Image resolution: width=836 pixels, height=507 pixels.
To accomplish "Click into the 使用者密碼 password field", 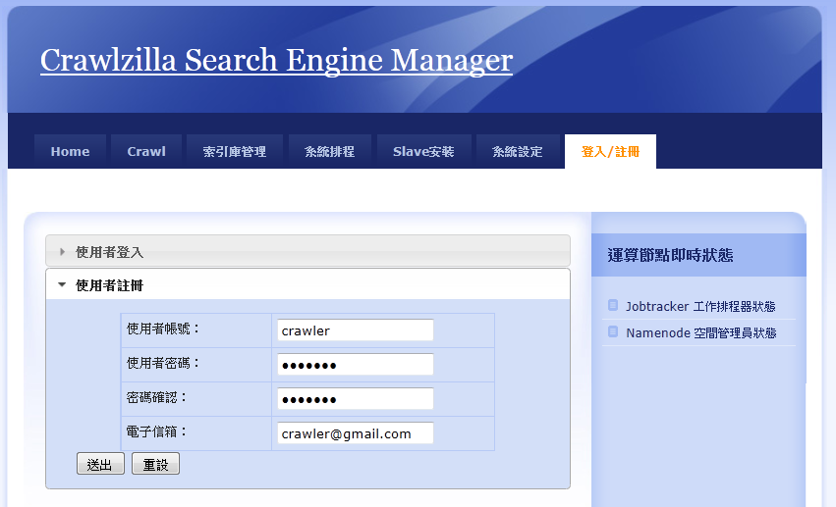I will point(355,365).
